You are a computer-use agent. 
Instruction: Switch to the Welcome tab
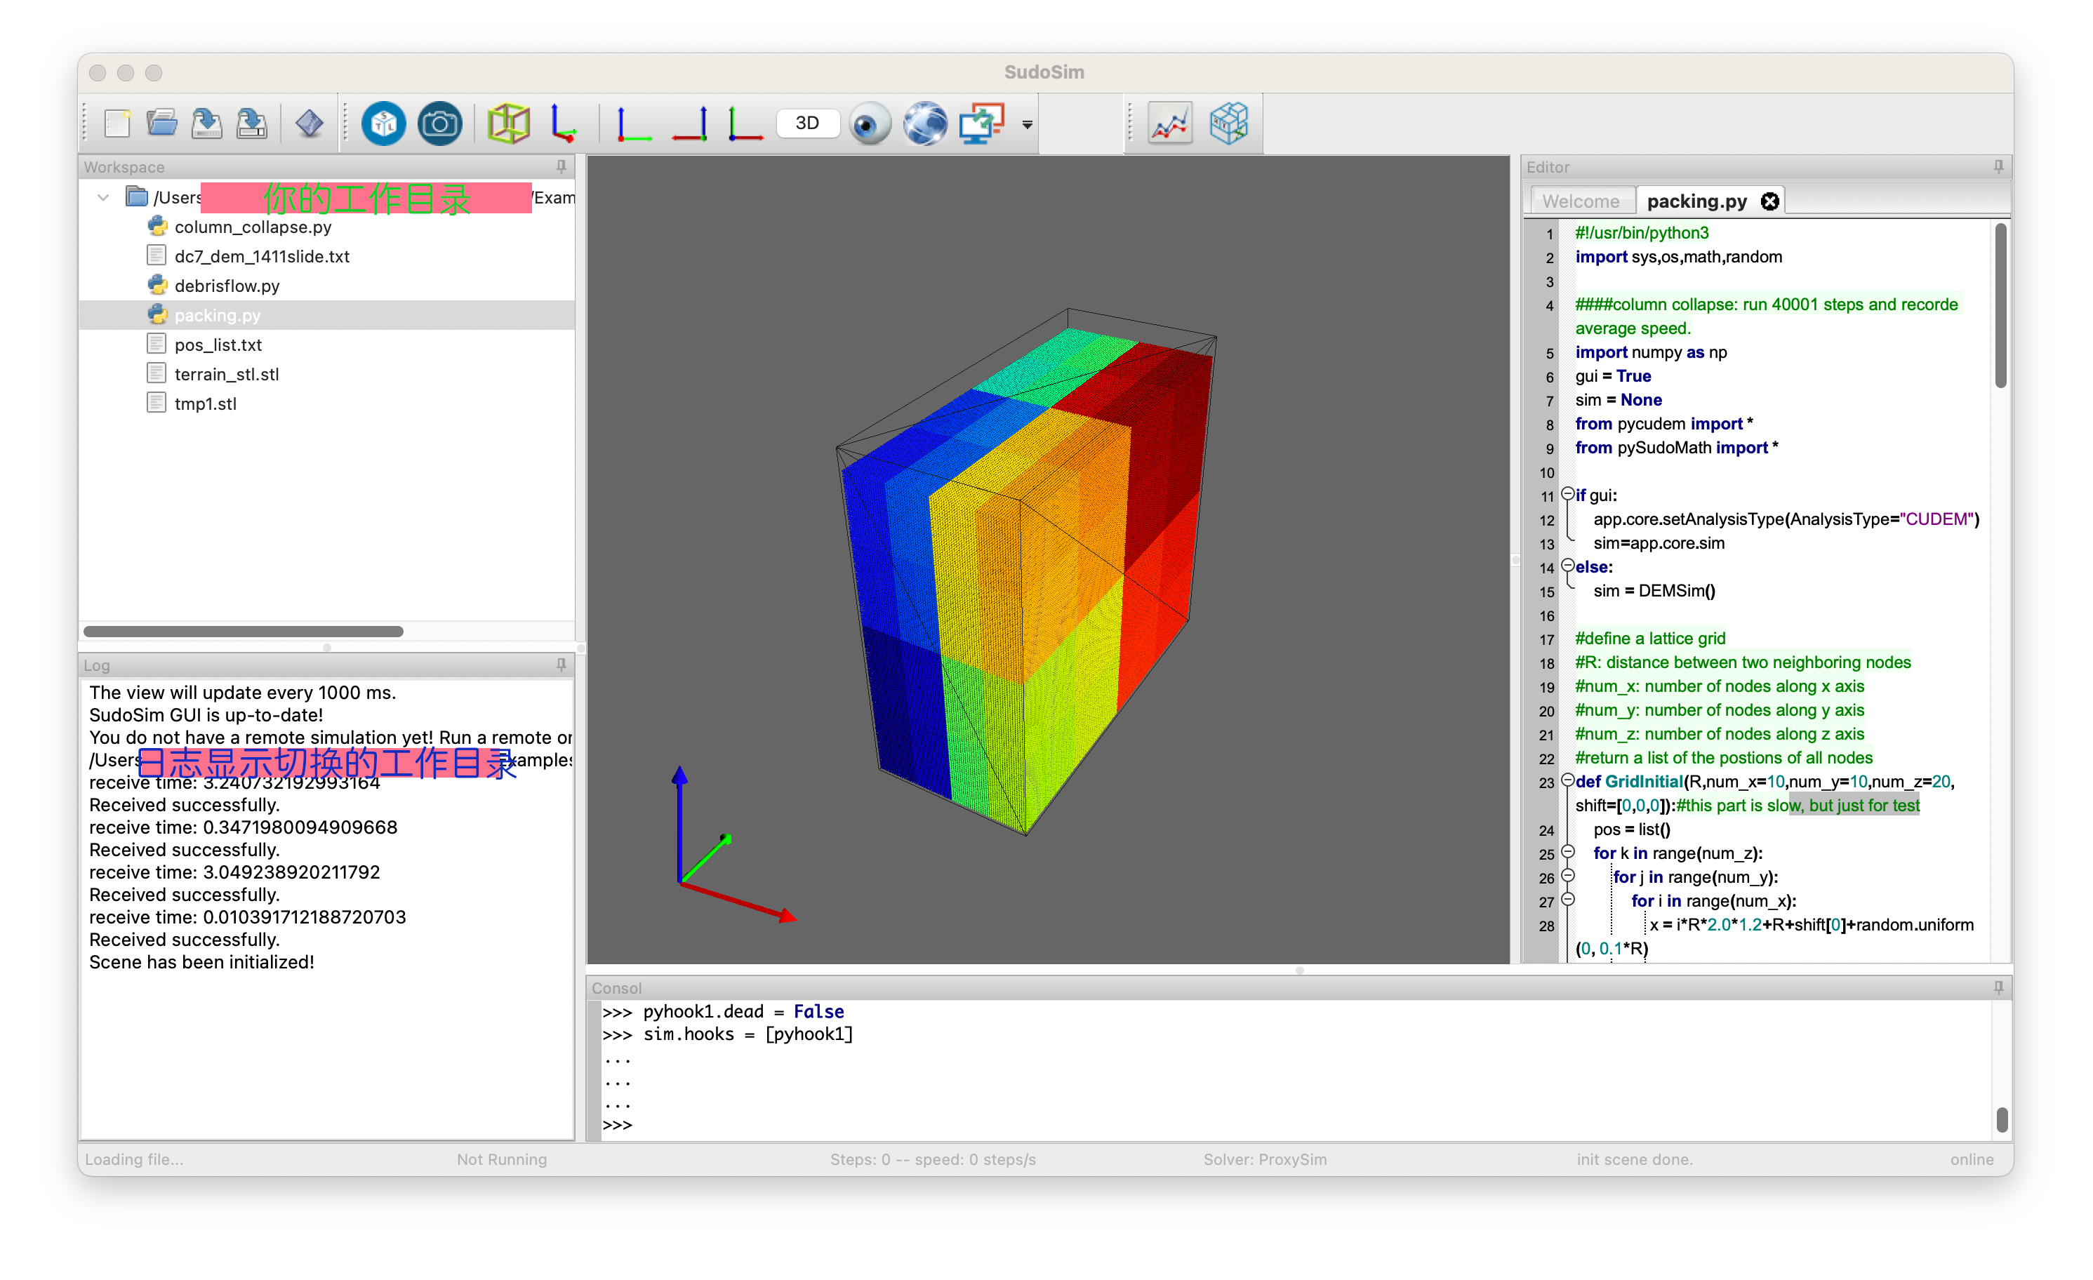[1581, 201]
